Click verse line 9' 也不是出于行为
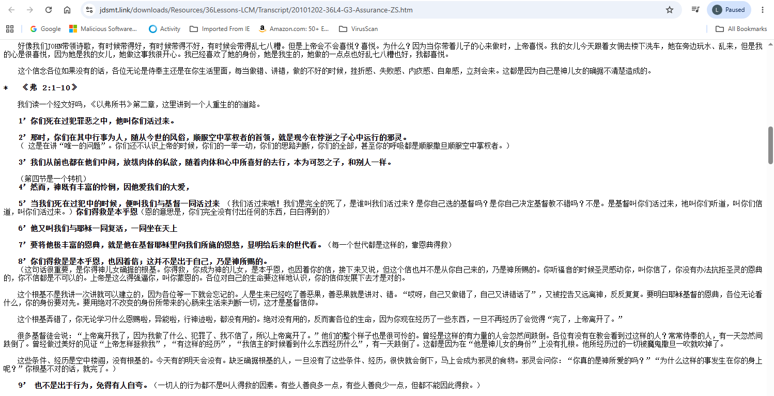 pyautogui.click(x=84, y=385)
